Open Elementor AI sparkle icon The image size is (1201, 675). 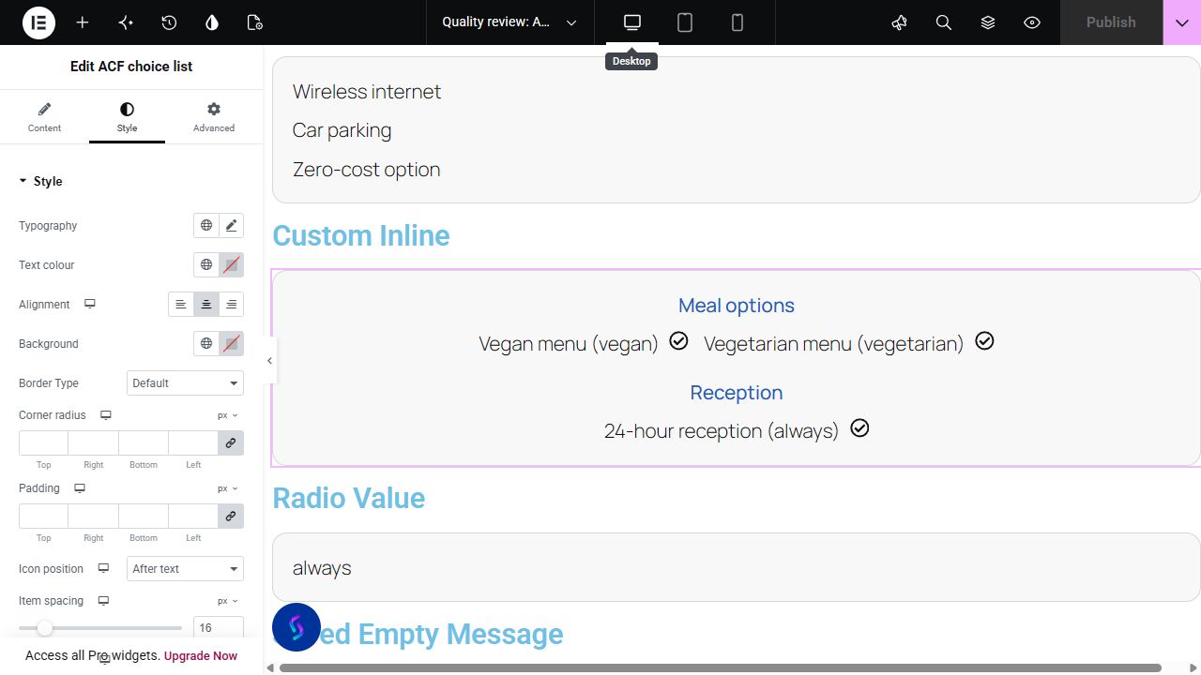coord(126,22)
